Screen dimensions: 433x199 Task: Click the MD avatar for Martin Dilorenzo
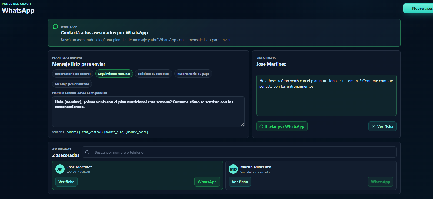coord(233,169)
